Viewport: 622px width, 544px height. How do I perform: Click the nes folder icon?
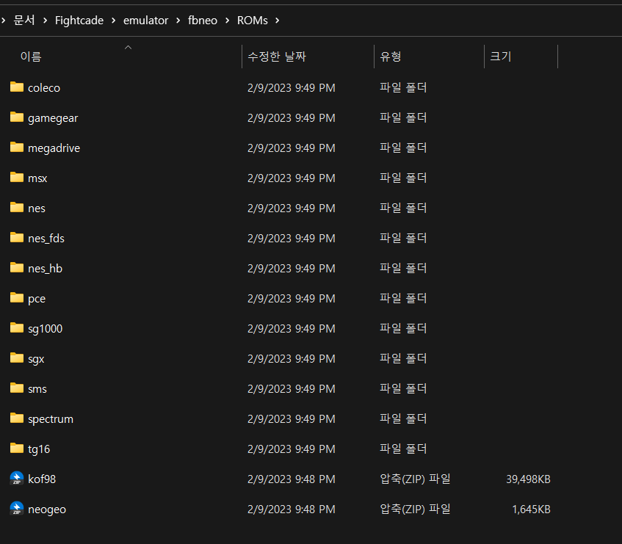[x=17, y=207]
